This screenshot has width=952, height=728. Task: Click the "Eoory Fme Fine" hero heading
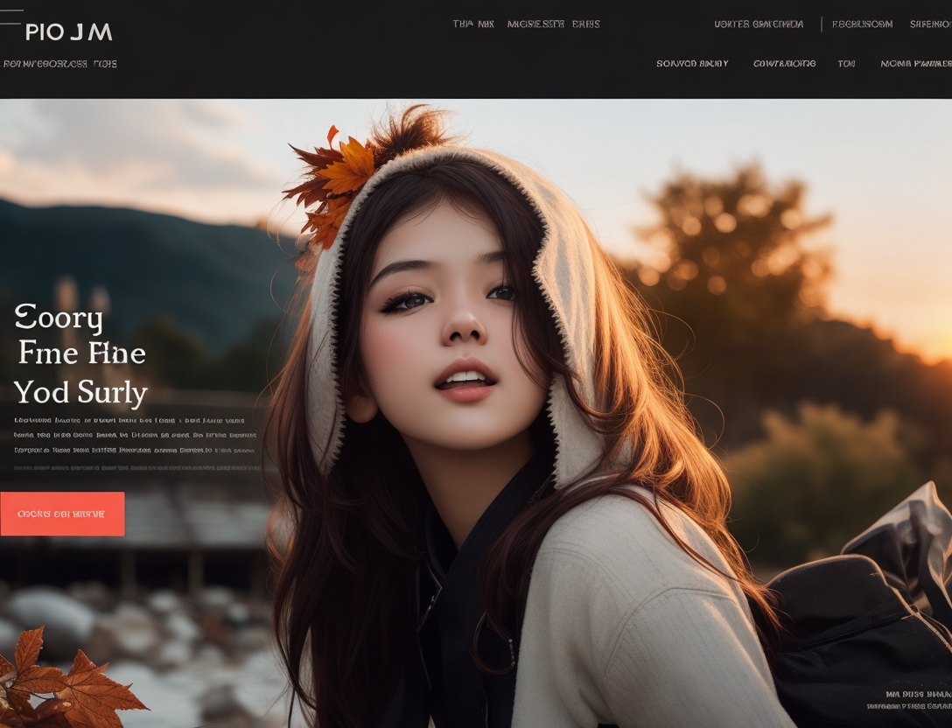tap(80, 354)
